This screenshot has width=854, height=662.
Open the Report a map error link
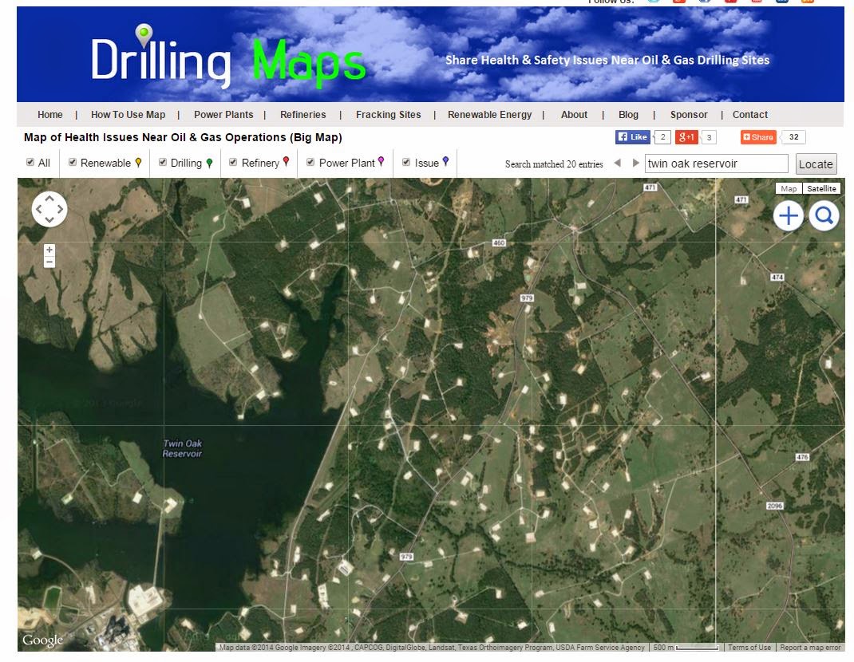pyautogui.click(x=810, y=648)
